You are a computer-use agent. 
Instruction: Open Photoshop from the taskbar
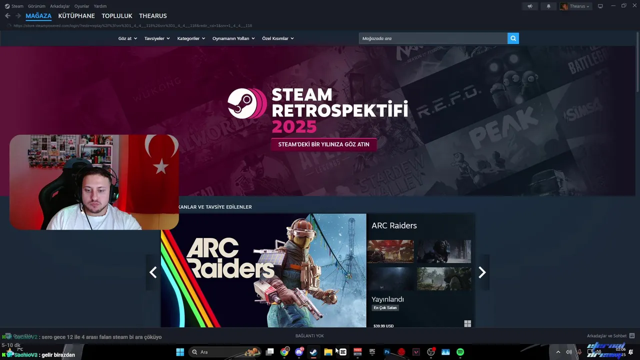(386, 352)
